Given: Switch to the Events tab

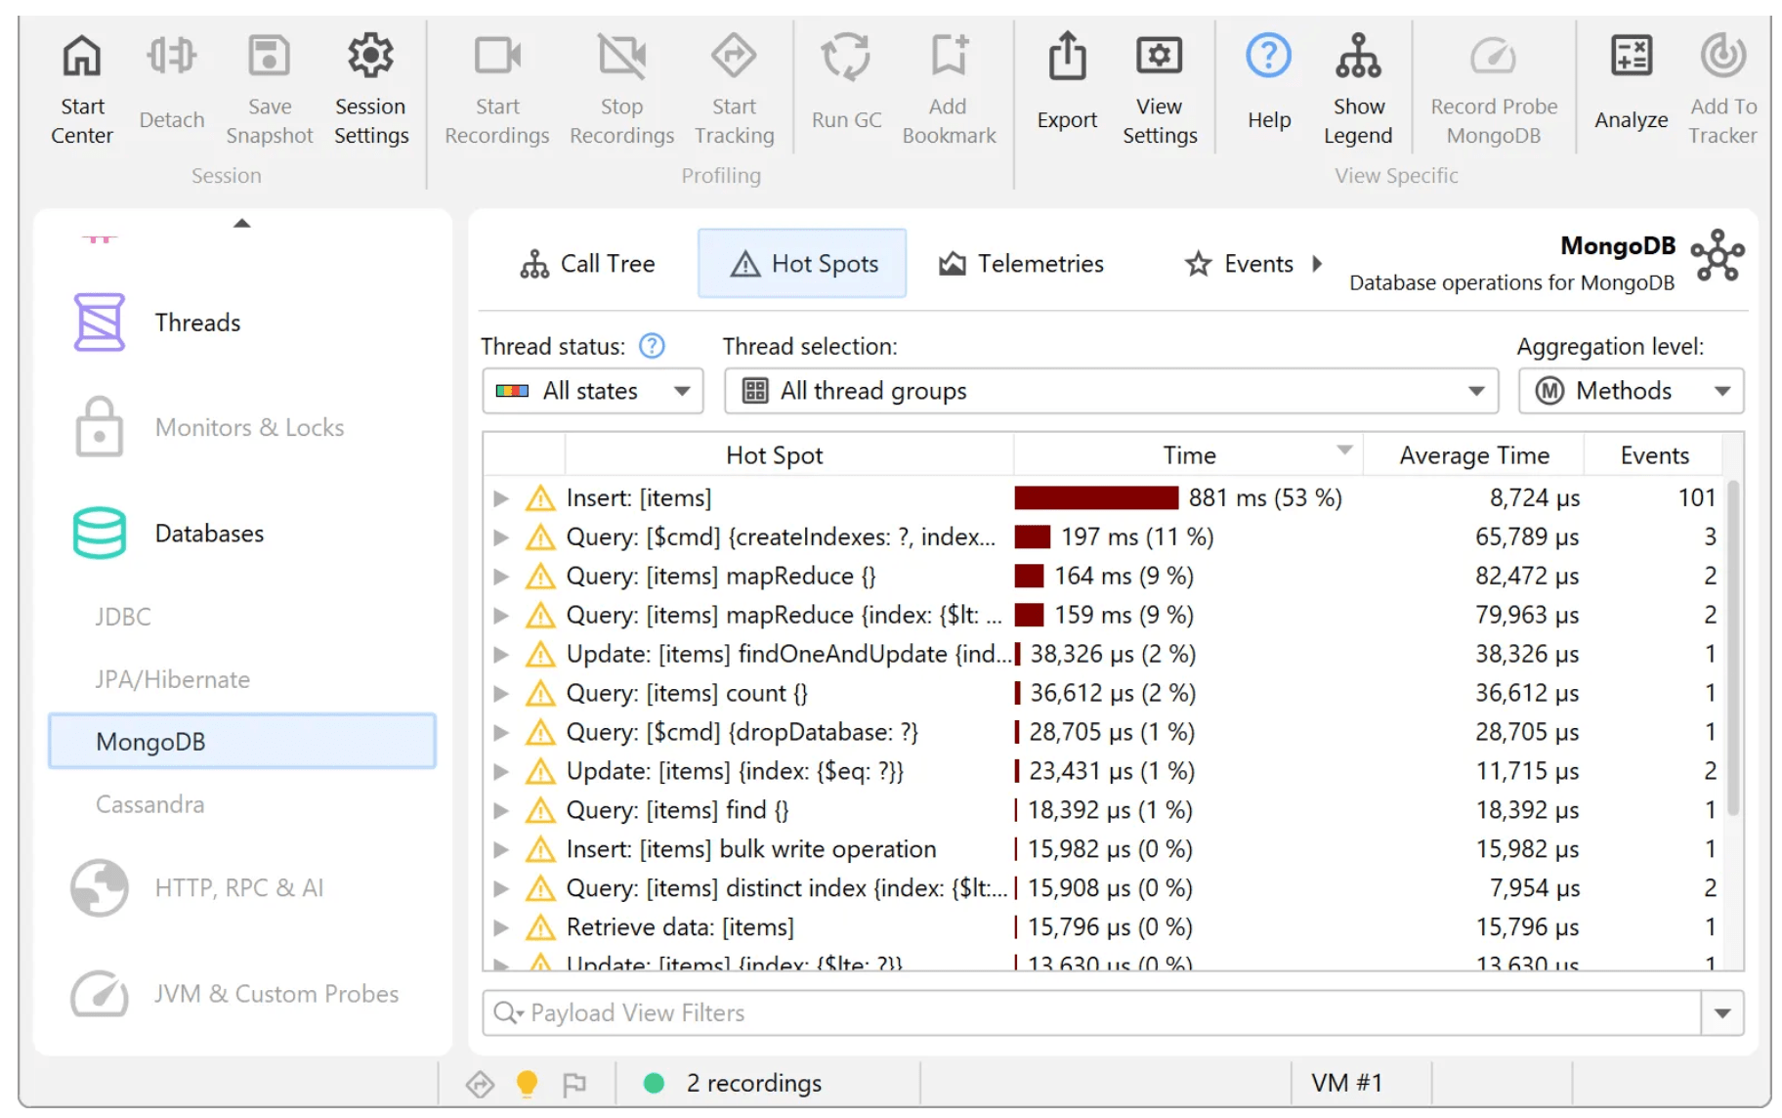Looking at the screenshot, I should pos(1239,264).
